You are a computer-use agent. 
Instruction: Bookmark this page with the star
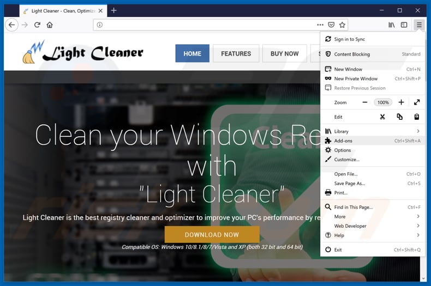point(342,25)
